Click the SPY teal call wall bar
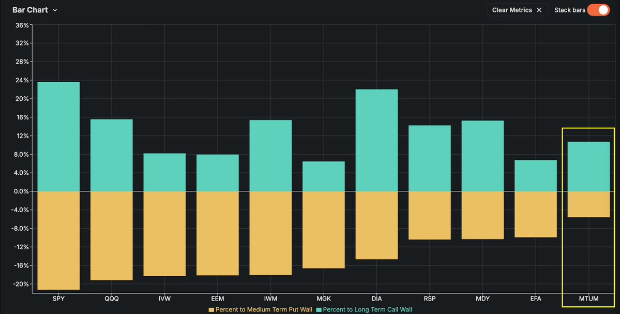 (58, 137)
